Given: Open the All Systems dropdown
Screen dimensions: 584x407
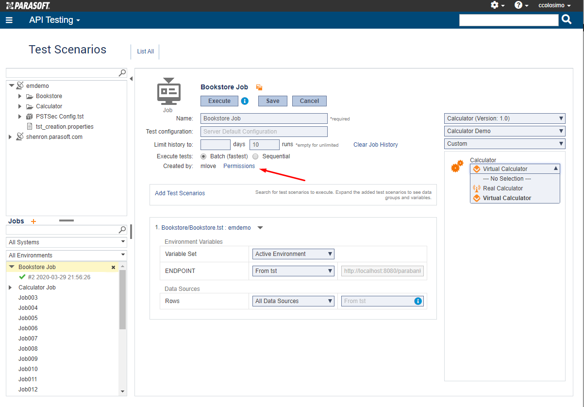Looking at the screenshot, I should pyautogui.click(x=67, y=242).
